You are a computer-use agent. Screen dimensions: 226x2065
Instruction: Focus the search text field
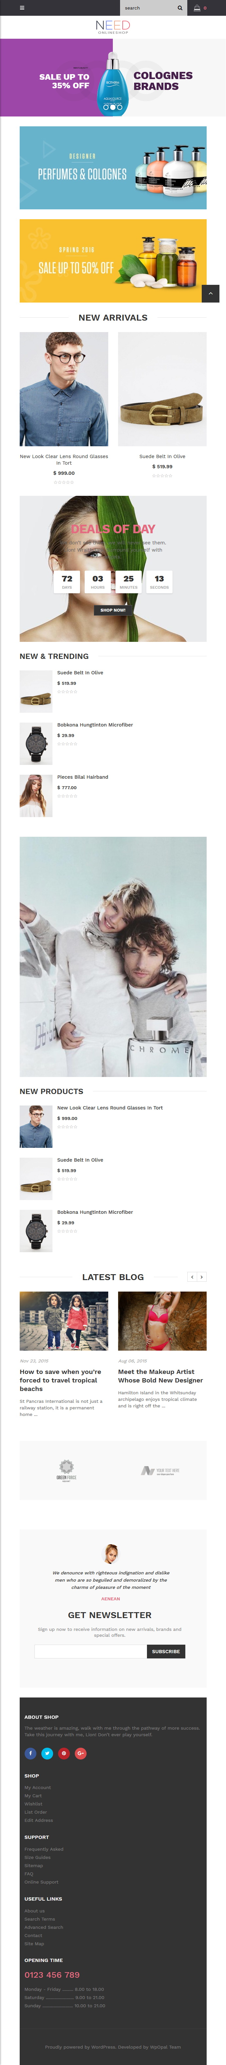click(148, 8)
